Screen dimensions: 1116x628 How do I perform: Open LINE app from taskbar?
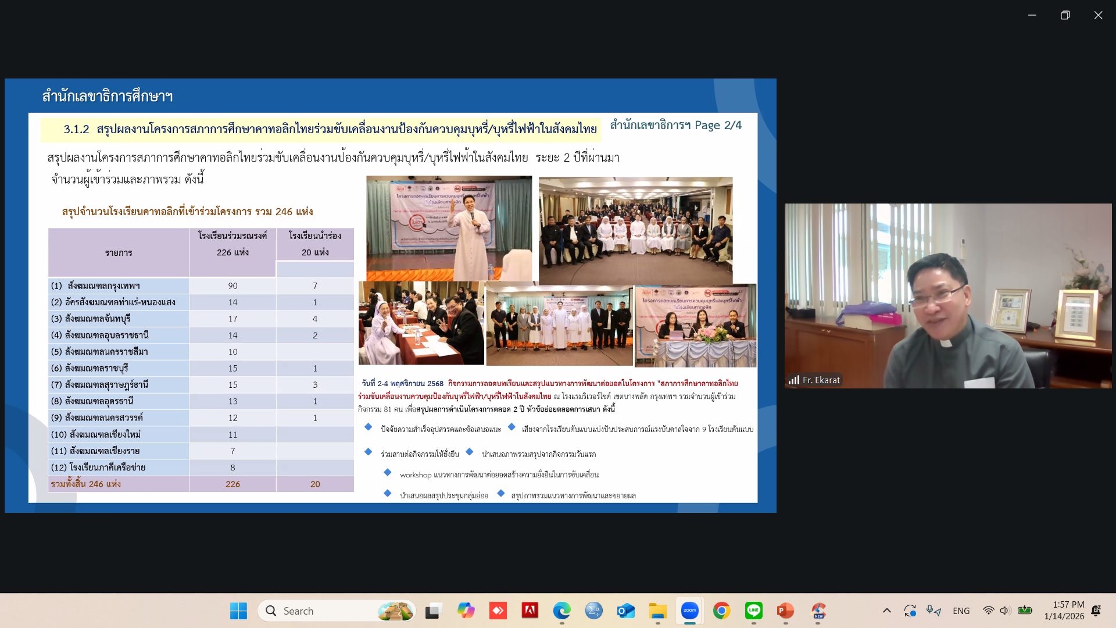click(753, 611)
